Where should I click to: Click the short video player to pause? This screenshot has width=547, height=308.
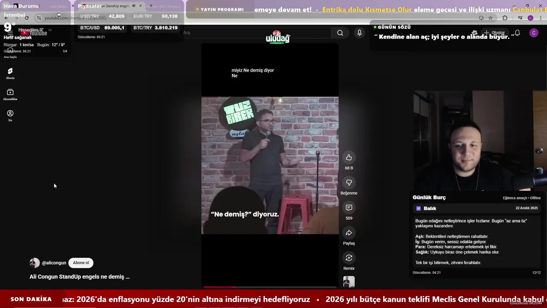270,165
